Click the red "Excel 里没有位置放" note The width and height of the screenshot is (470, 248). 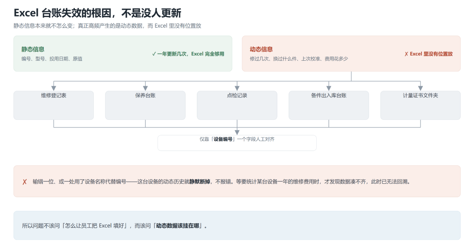428,54
